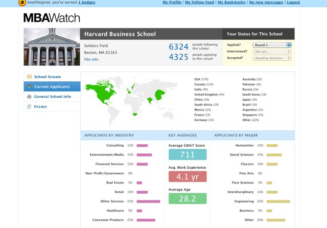
Task: Visit the hbs.edu website link
Action: pyautogui.click(x=91, y=59)
